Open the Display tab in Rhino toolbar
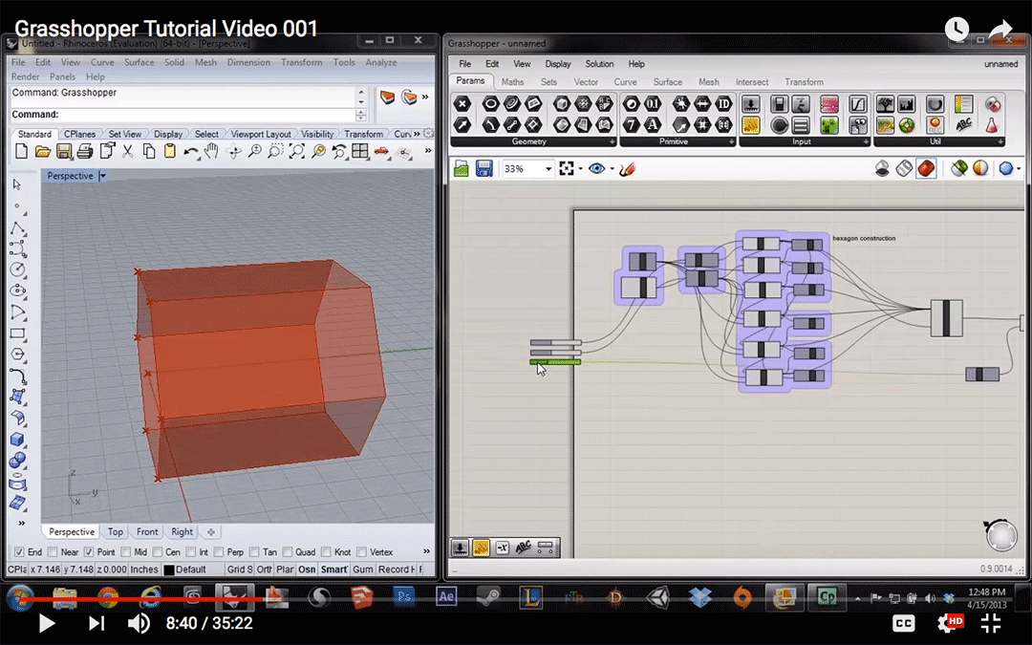1032x645 pixels. [168, 134]
